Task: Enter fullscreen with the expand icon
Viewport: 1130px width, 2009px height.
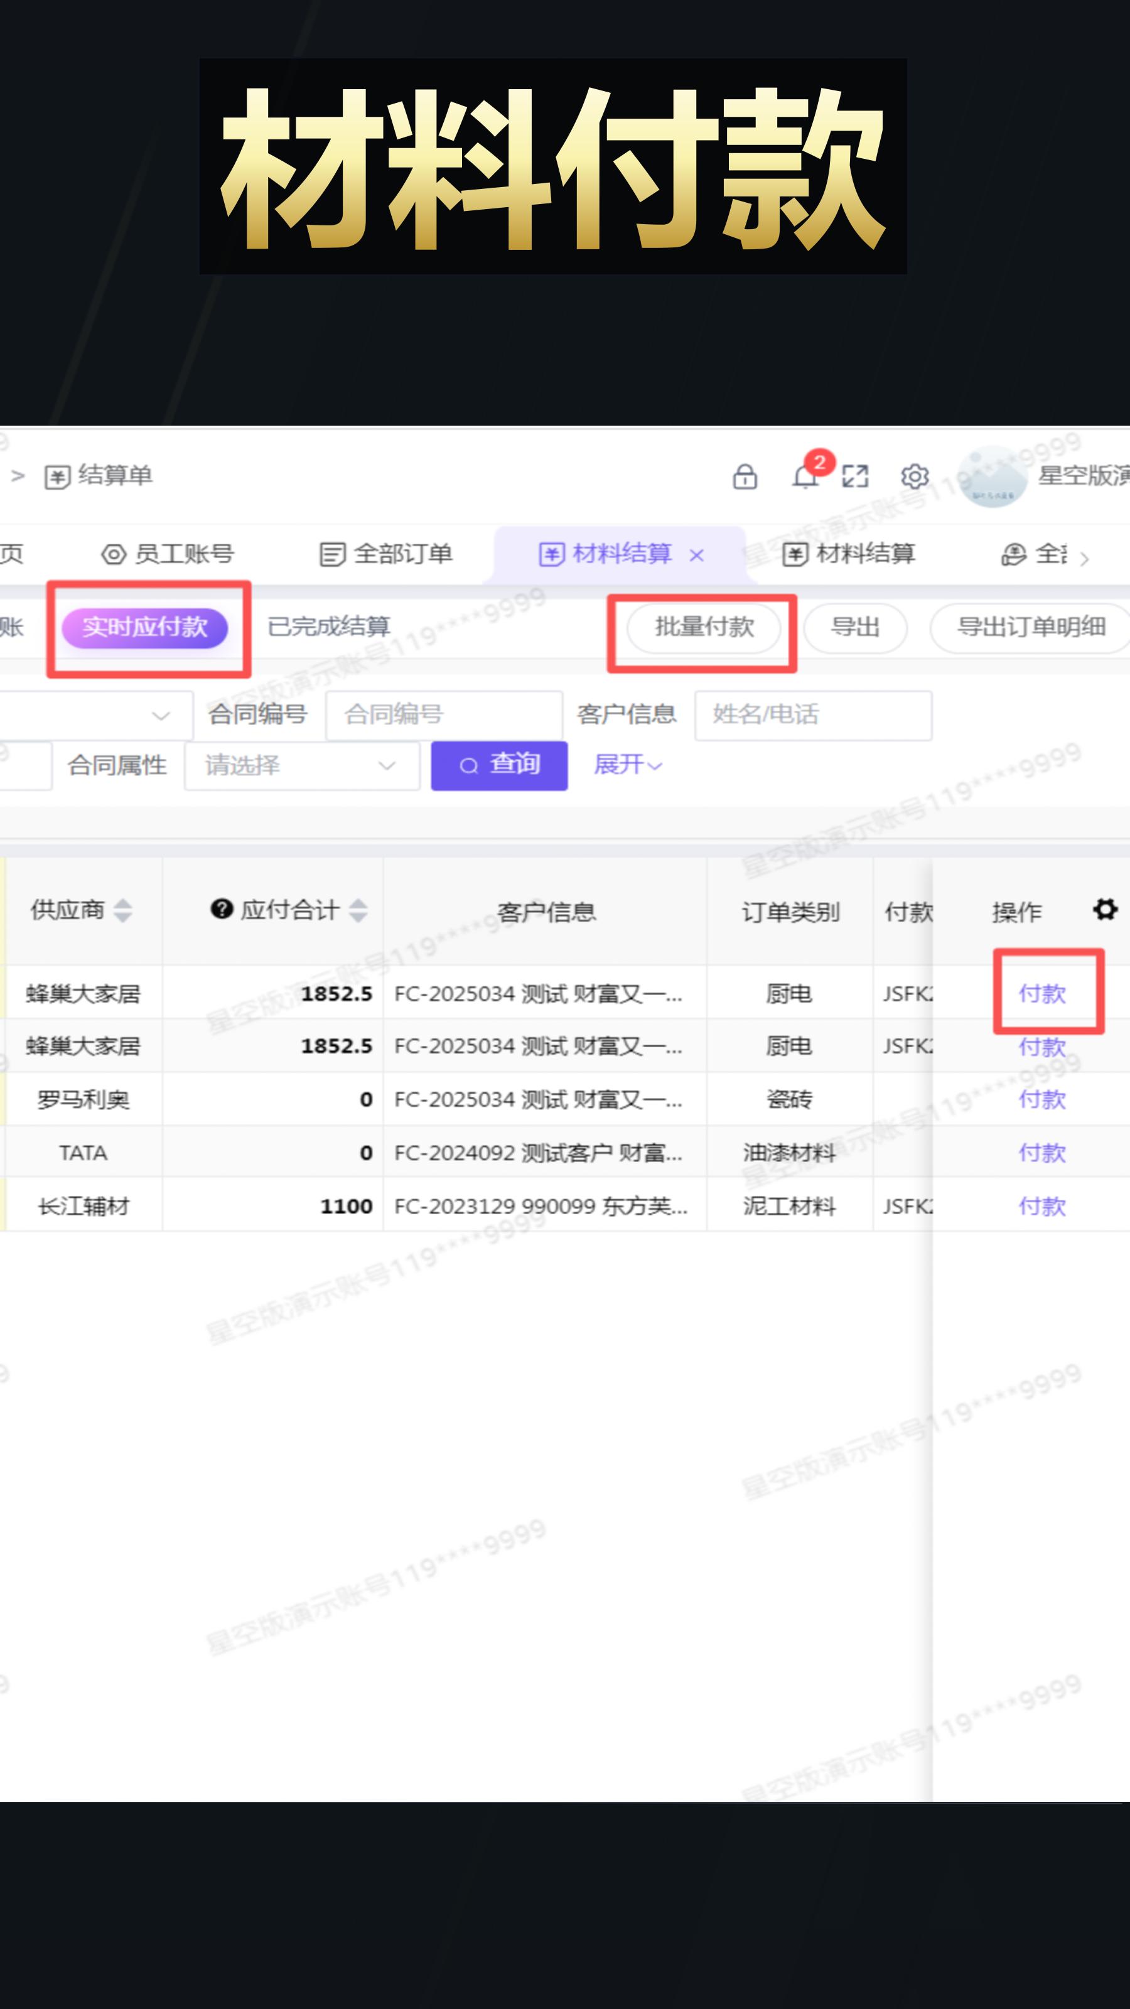Action: (x=854, y=477)
